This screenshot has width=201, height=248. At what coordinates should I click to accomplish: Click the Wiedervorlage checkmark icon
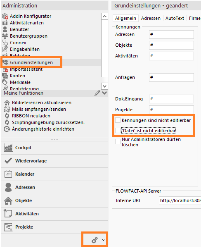8,161
